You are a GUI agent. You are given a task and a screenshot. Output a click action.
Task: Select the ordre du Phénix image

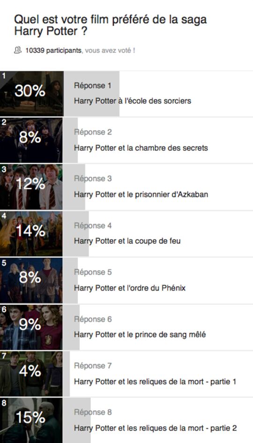[31, 280]
